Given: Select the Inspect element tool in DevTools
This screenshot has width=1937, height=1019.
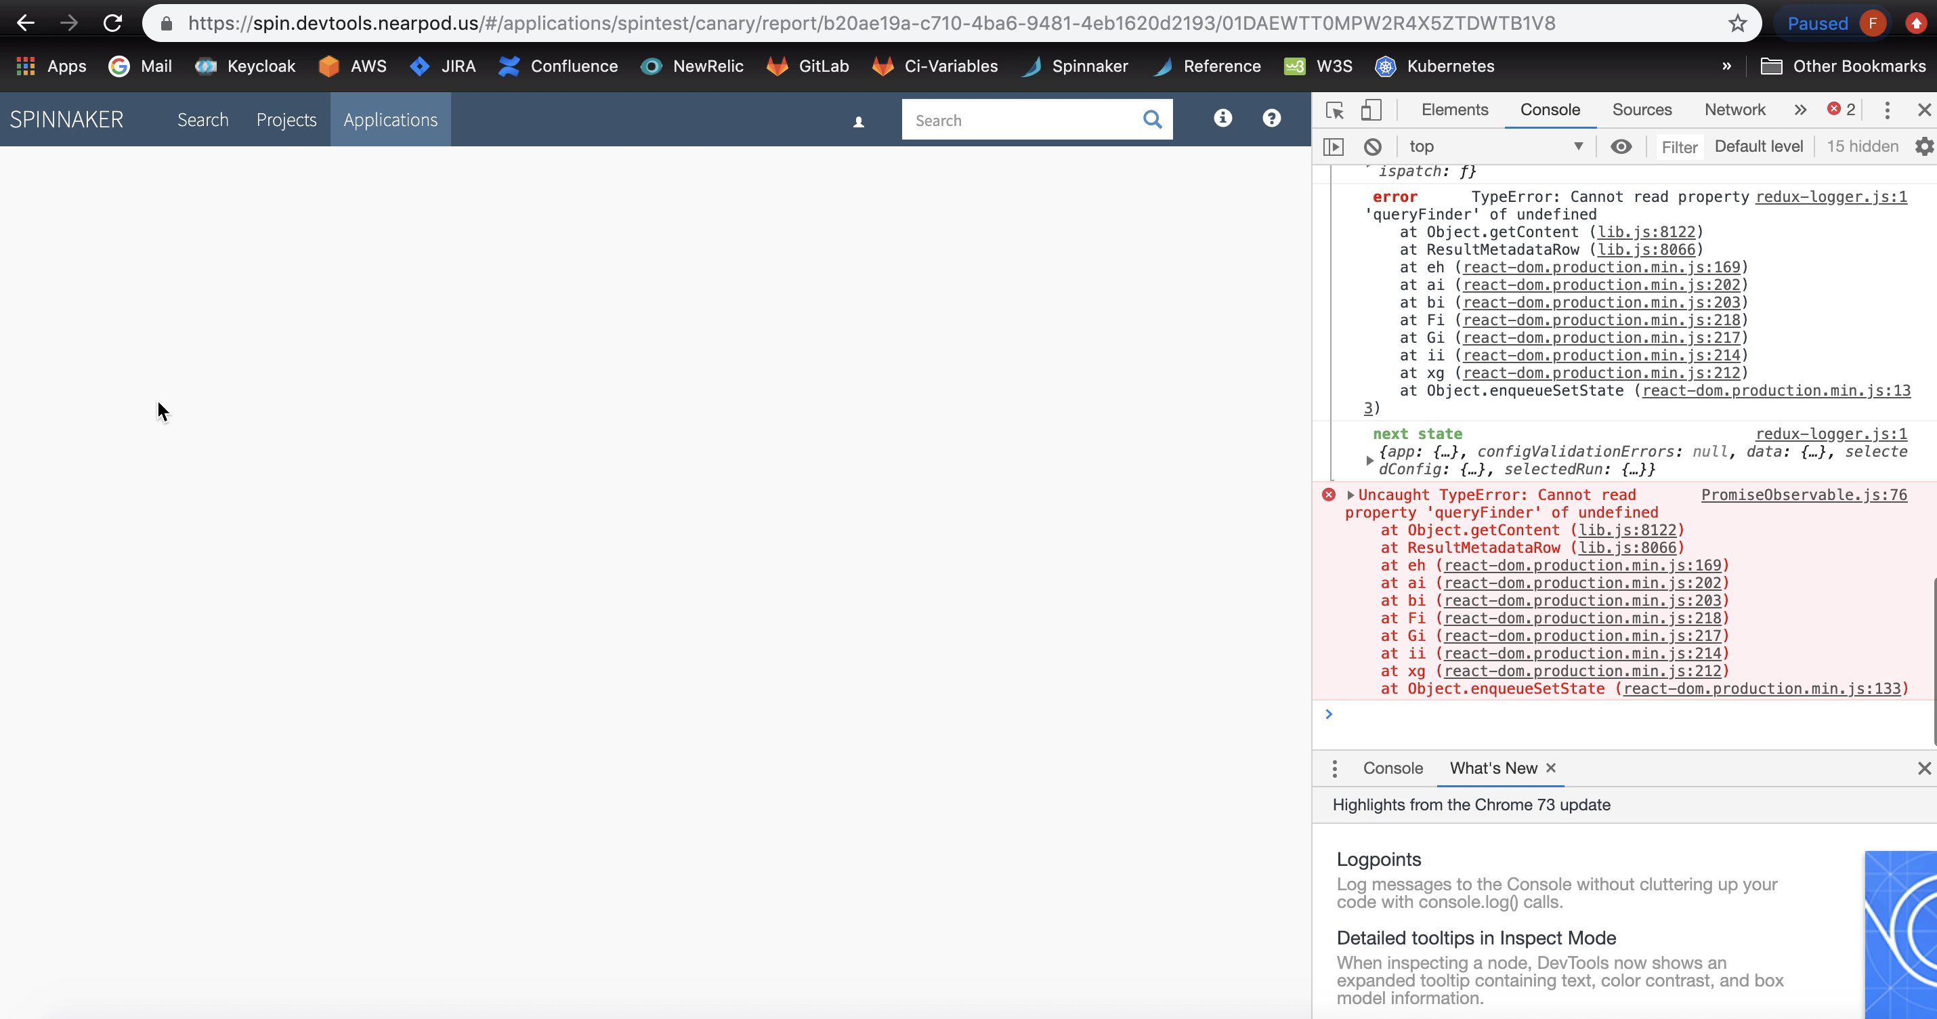Looking at the screenshot, I should pos(1335,110).
